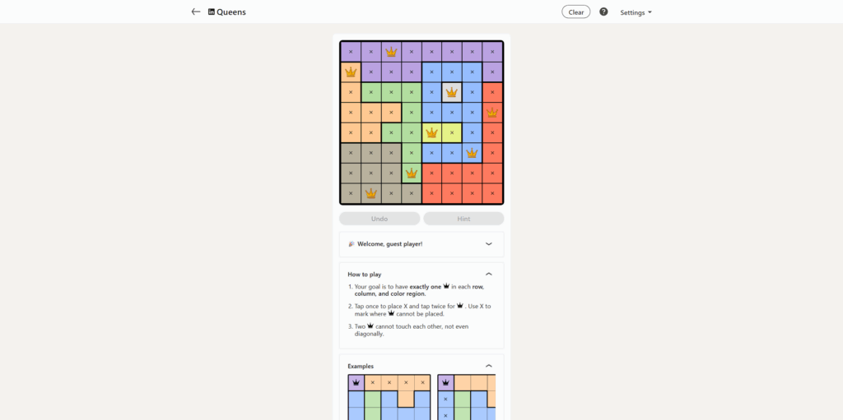Toggle the yellow cell marked with X
The width and height of the screenshot is (843, 420).
pyautogui.click(x=452, y=132)
